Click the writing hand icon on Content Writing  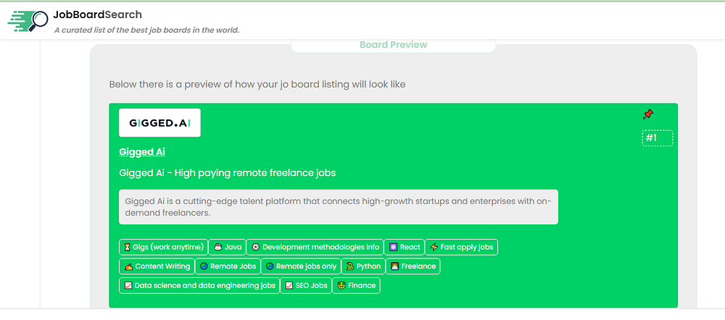(x=128, y=266)
